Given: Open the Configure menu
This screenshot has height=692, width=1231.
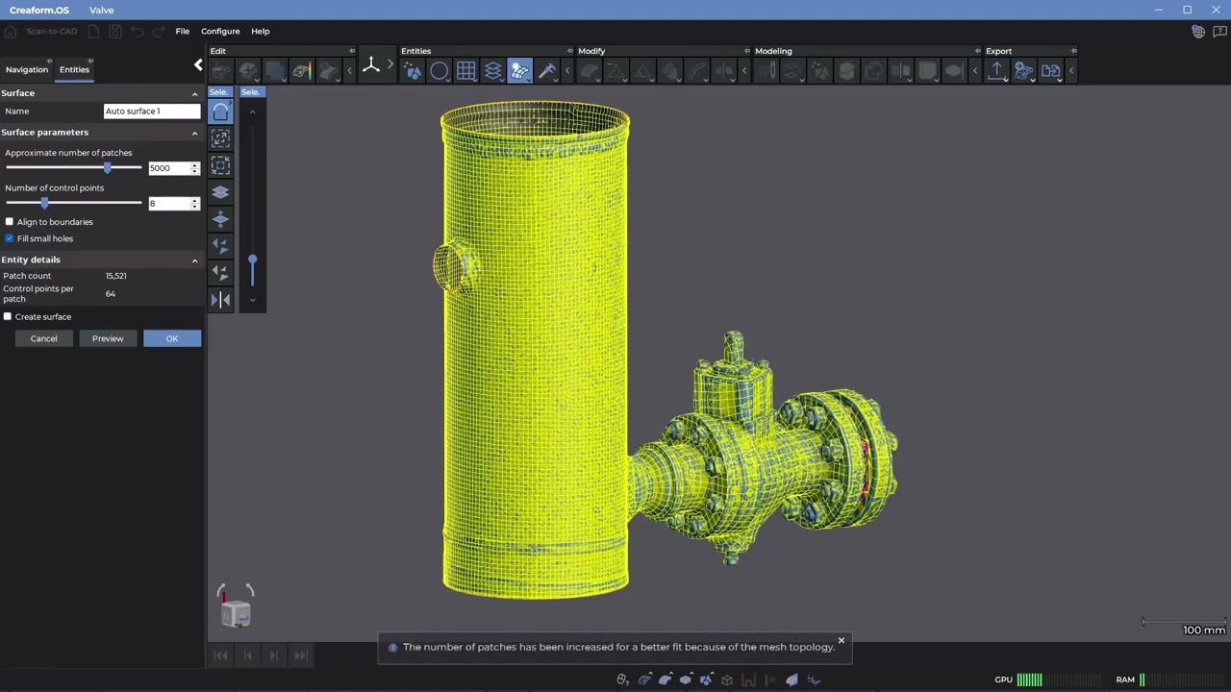Looking at the screenshot, I should click(220, 32).
